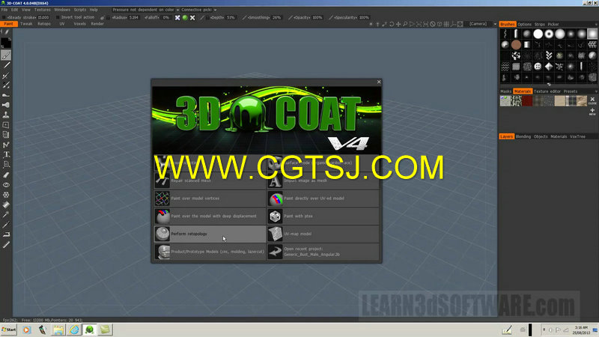Choose Perform retopology option
599x337 pixels.
210,234
